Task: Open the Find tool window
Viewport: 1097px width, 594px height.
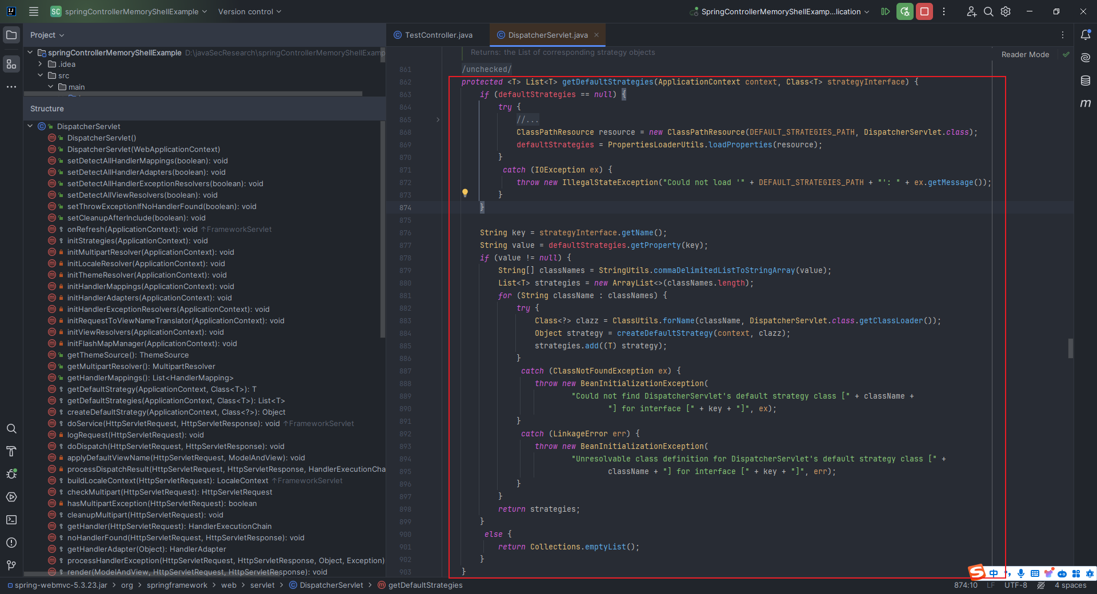Action: [11, 428]
